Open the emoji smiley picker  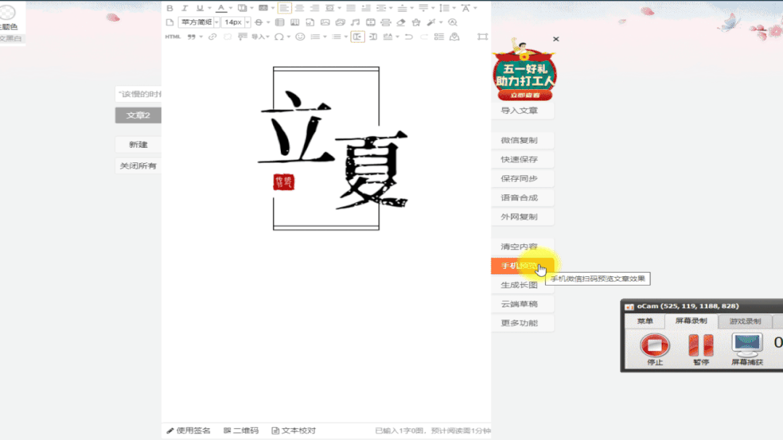pyautogui.click(x=300, y=37)
